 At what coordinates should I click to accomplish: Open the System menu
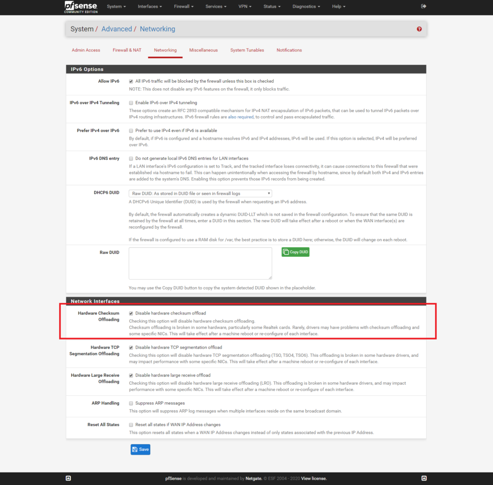[x=116, y=6]
